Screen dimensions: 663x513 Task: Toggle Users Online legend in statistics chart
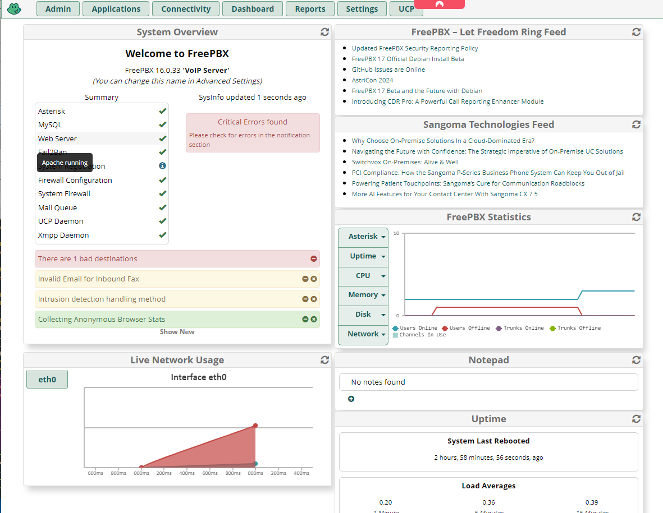click(415, 328)
